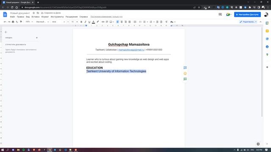
Task: Decrease the paragraph indent
Action: click(157, 22)
